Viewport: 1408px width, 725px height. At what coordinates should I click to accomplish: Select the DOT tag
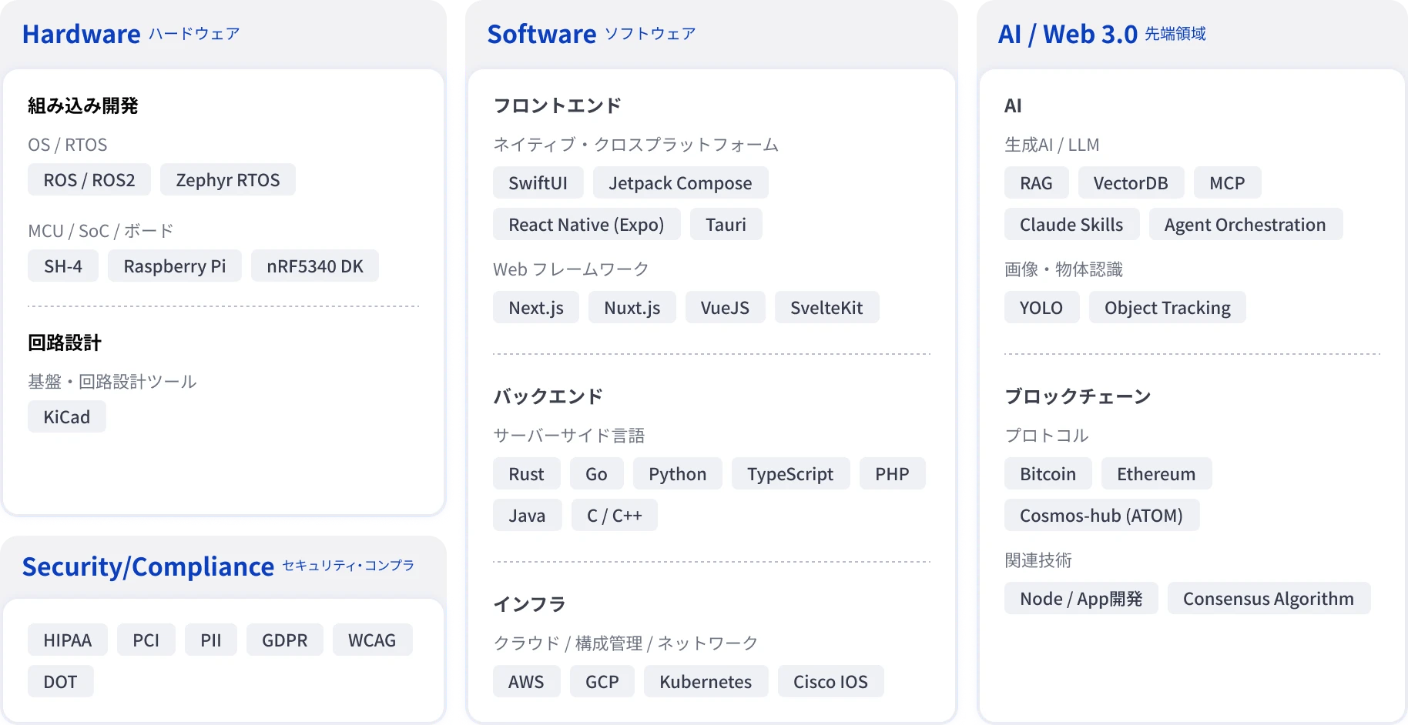tap(61, 681)
